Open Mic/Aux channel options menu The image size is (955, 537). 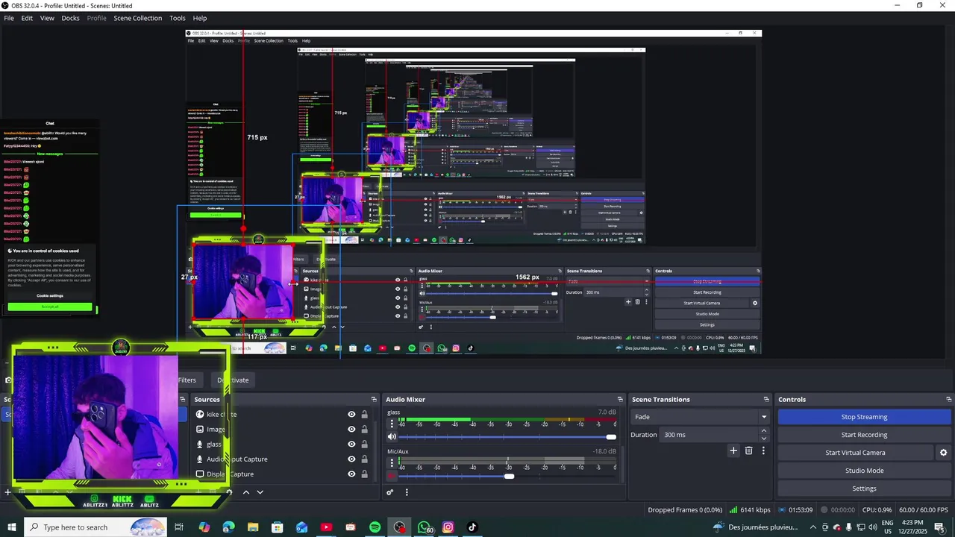tap(392, 463)
